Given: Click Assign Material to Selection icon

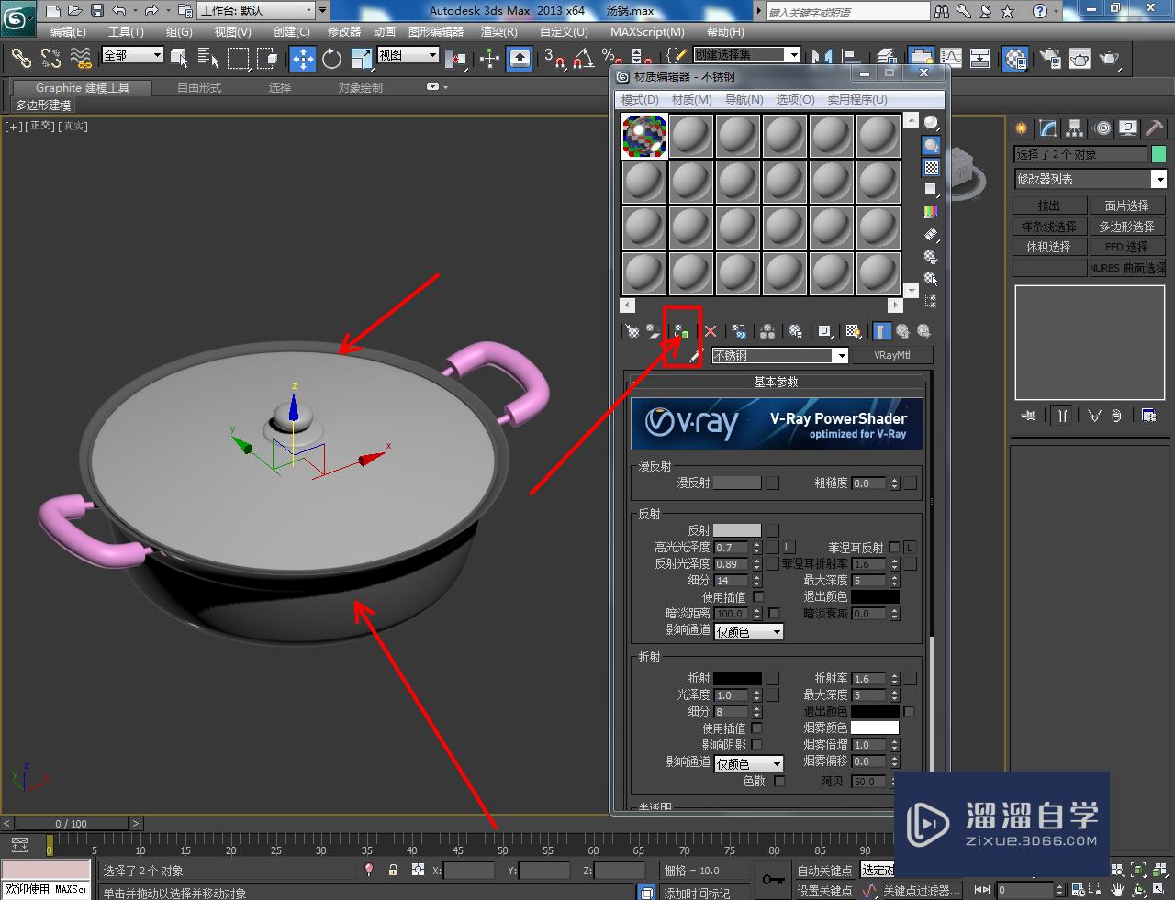Looking at the screenshot, I should point(681,331).
